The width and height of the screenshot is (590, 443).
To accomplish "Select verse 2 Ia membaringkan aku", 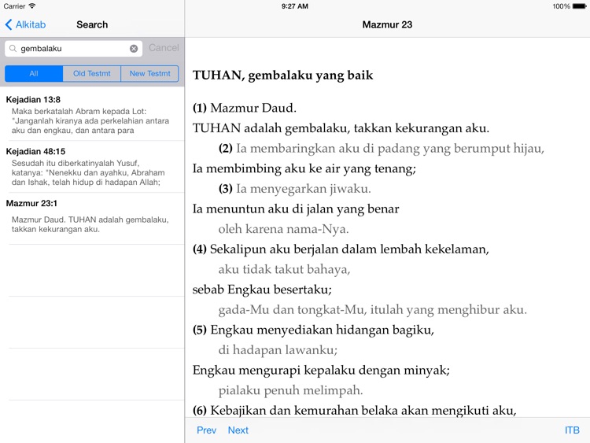I will point(382,148).
